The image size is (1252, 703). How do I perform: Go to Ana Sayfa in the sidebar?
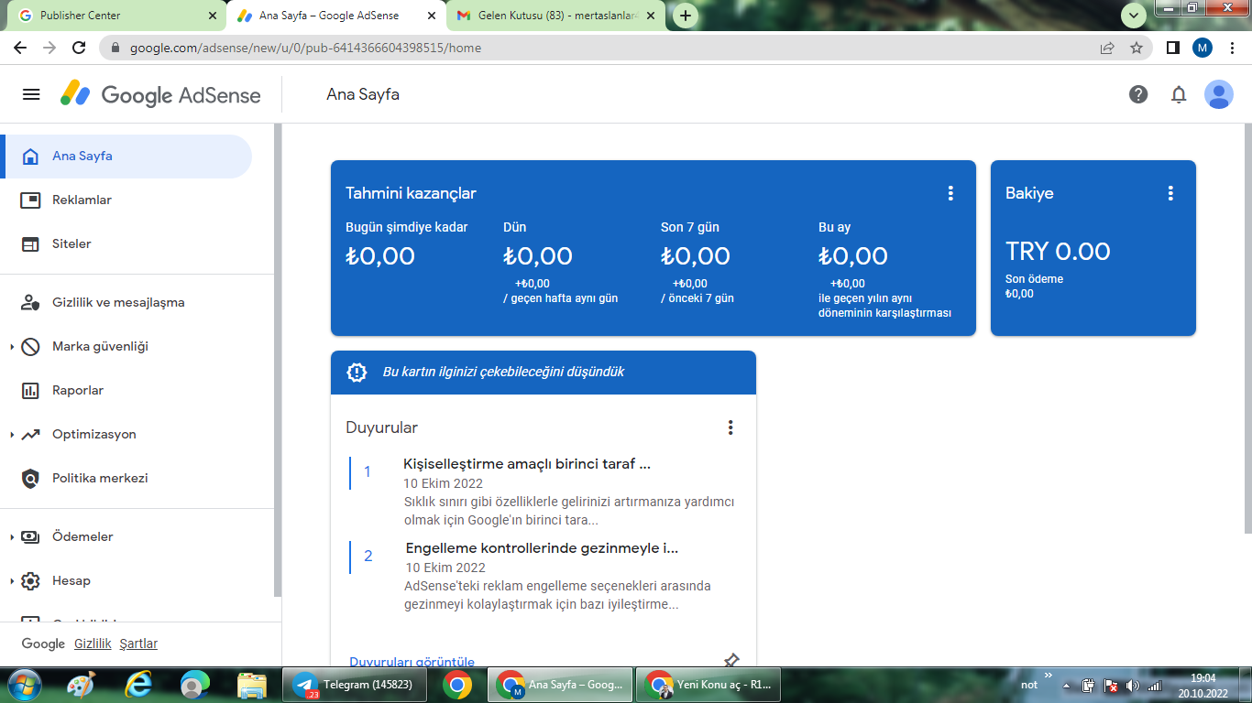point(126,157)
